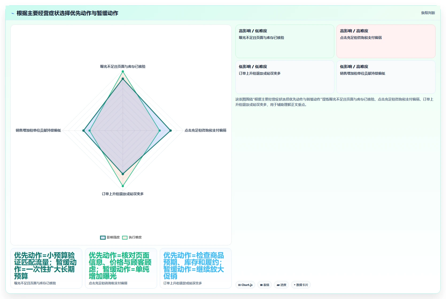Screen dimensions: 446x299
Task: Open the 高影响 / 低难度 quadrant card
Action: coord(285,41)
